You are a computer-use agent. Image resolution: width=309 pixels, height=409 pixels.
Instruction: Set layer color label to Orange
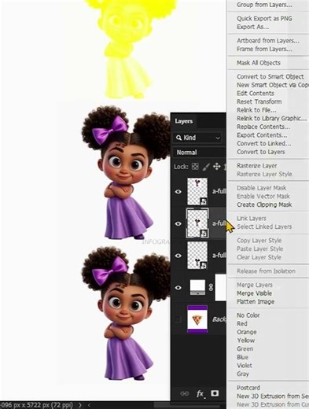[246, 332]
